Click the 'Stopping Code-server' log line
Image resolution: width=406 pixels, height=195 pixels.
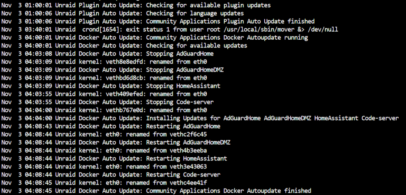click(x=108, y=102)
